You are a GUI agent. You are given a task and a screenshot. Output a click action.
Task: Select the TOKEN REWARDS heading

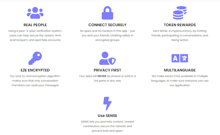(x=180, y=25)
